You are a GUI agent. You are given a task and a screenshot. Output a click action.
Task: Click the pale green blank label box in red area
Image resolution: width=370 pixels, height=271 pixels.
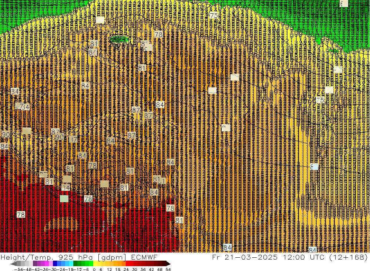point(64,199)
